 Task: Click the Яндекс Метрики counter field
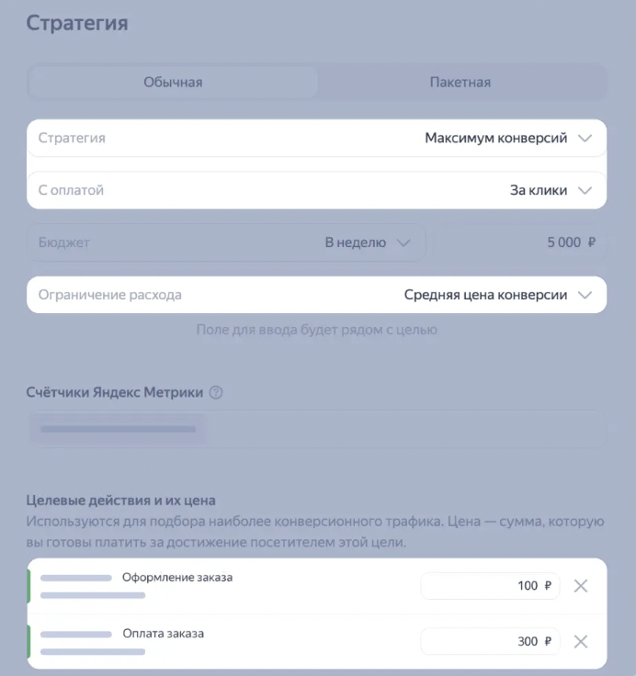[x=317, y=429]
